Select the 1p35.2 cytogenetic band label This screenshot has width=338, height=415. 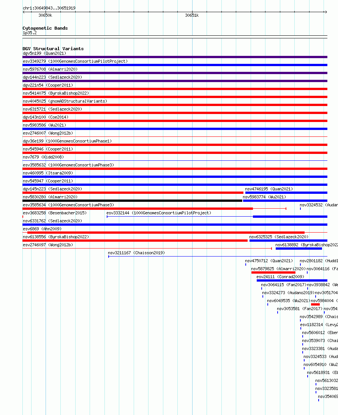pos(30,33)
